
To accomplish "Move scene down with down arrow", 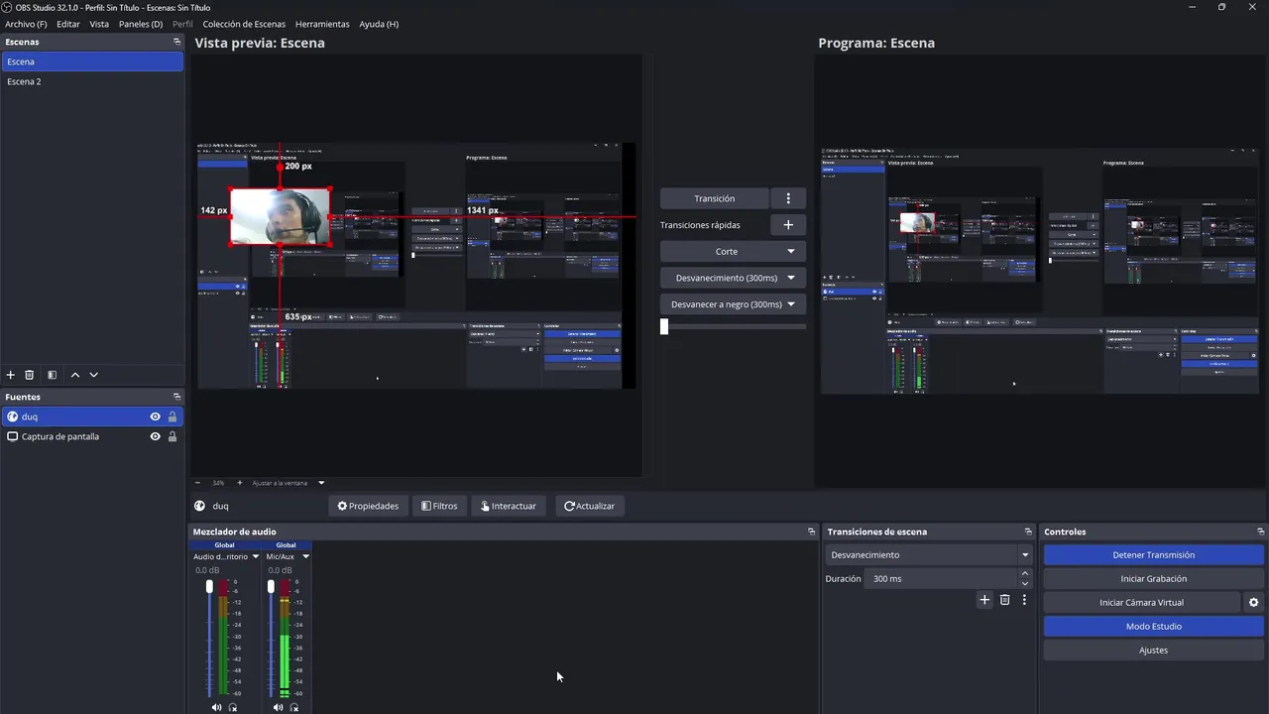I will 94,375.
